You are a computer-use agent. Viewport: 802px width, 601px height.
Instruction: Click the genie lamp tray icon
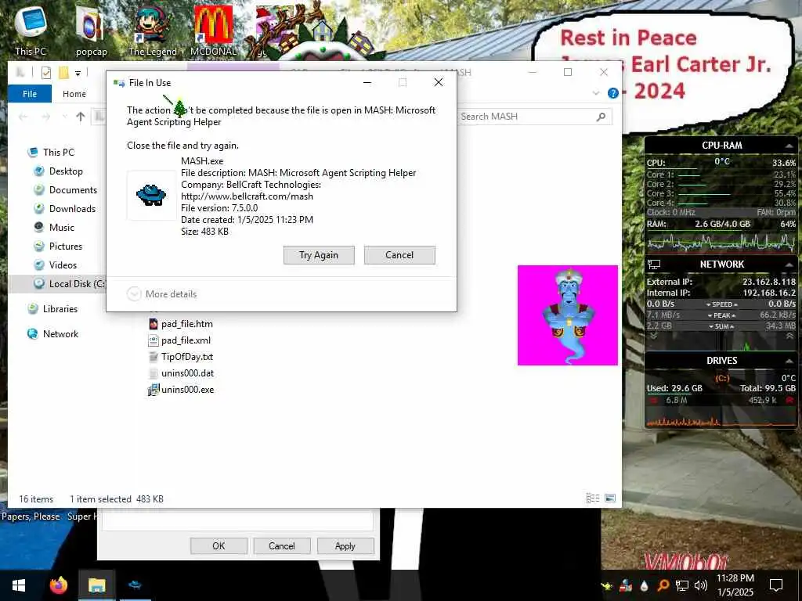[607, 585]
